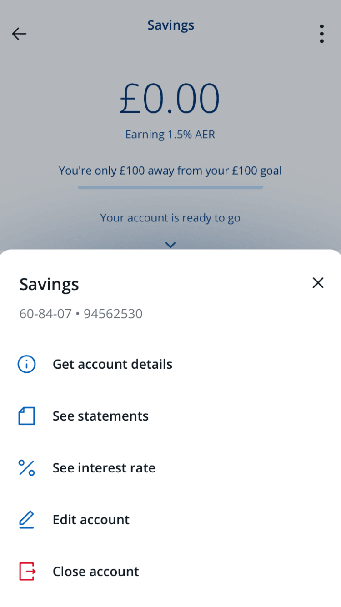Click the pencil edit icon
Viewport: 341px width, 607px height.
coord(26,520)
